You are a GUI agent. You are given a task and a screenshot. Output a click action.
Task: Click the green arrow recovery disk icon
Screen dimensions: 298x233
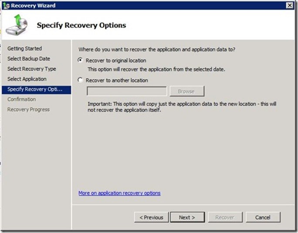[16, 25]
